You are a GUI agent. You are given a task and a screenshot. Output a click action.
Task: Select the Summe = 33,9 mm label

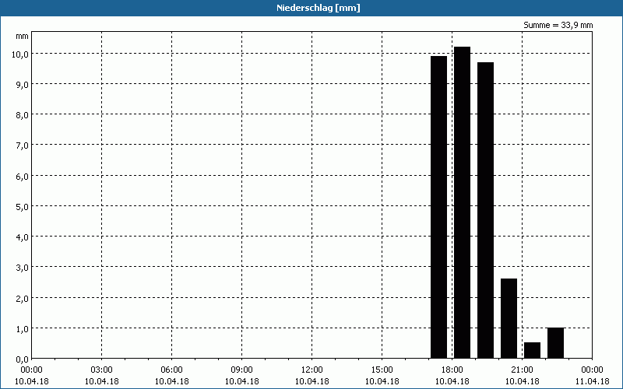(x=558, y=26)
